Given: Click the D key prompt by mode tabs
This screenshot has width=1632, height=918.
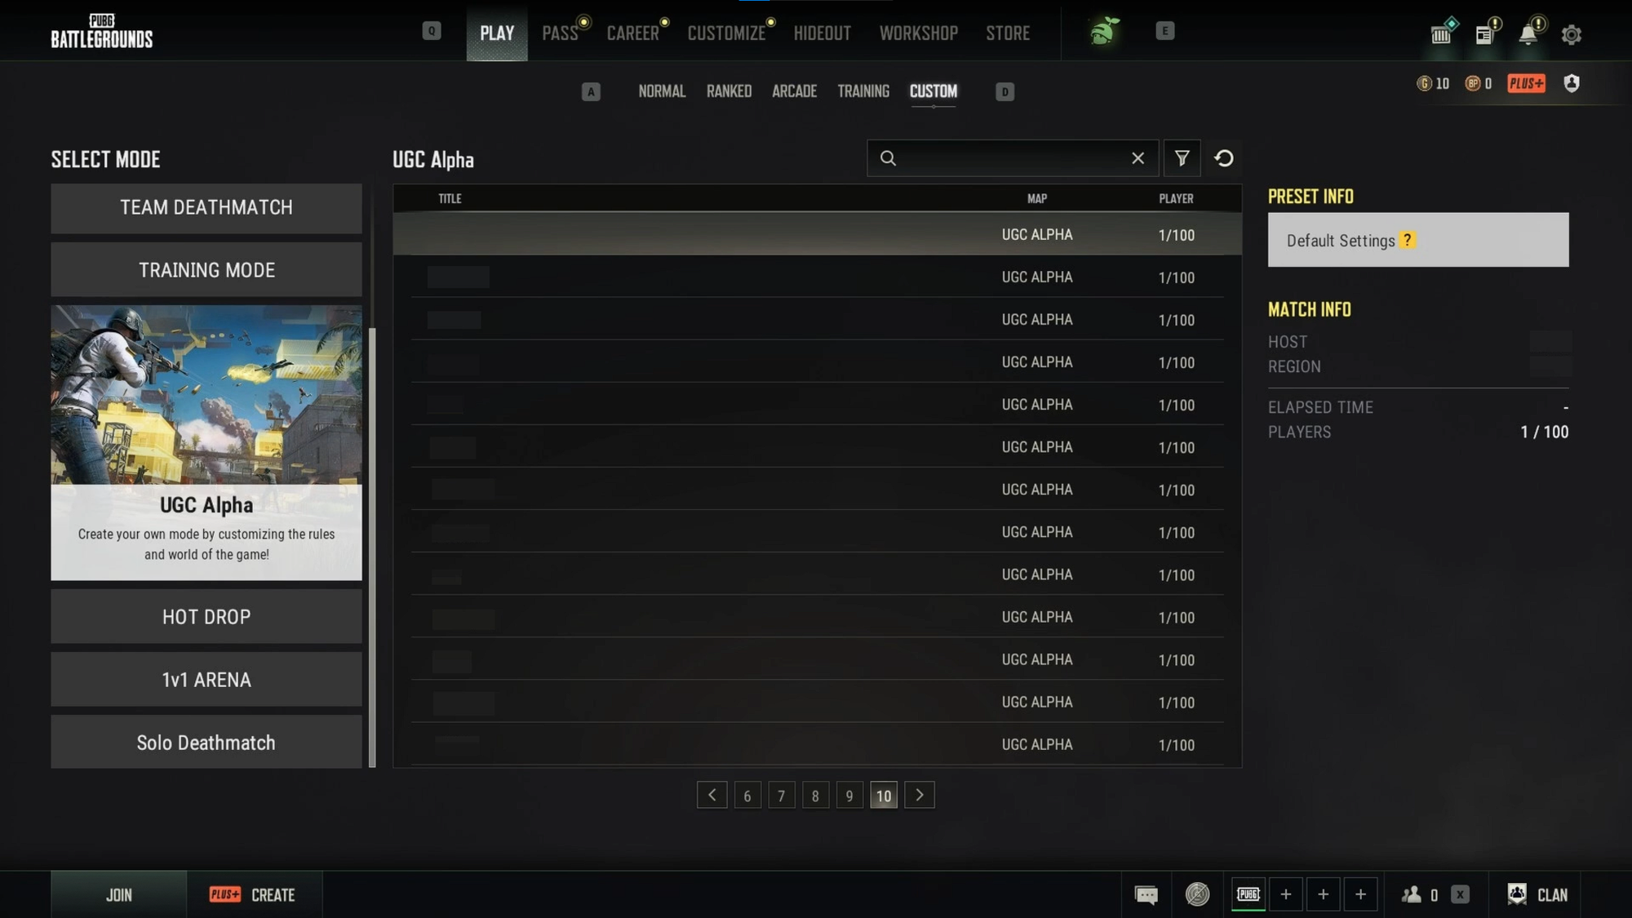Looking at the screenshot, I should tap(1004, 91).
